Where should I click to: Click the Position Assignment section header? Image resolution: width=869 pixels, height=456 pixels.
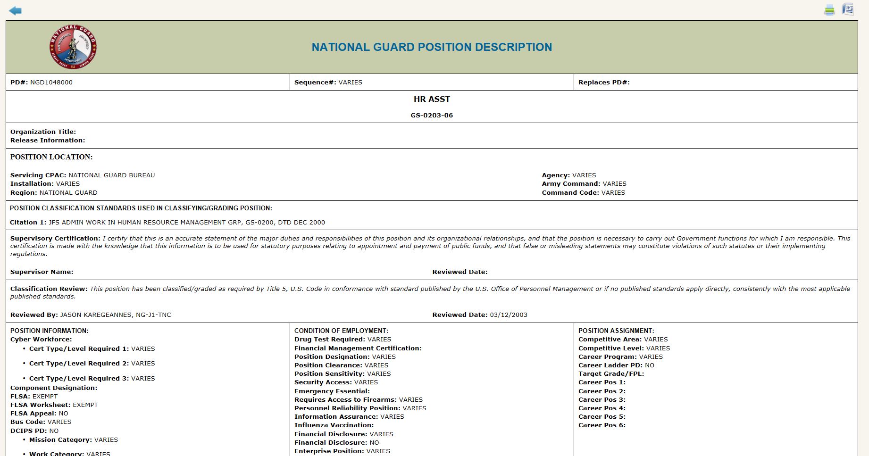tap(616, 331)
